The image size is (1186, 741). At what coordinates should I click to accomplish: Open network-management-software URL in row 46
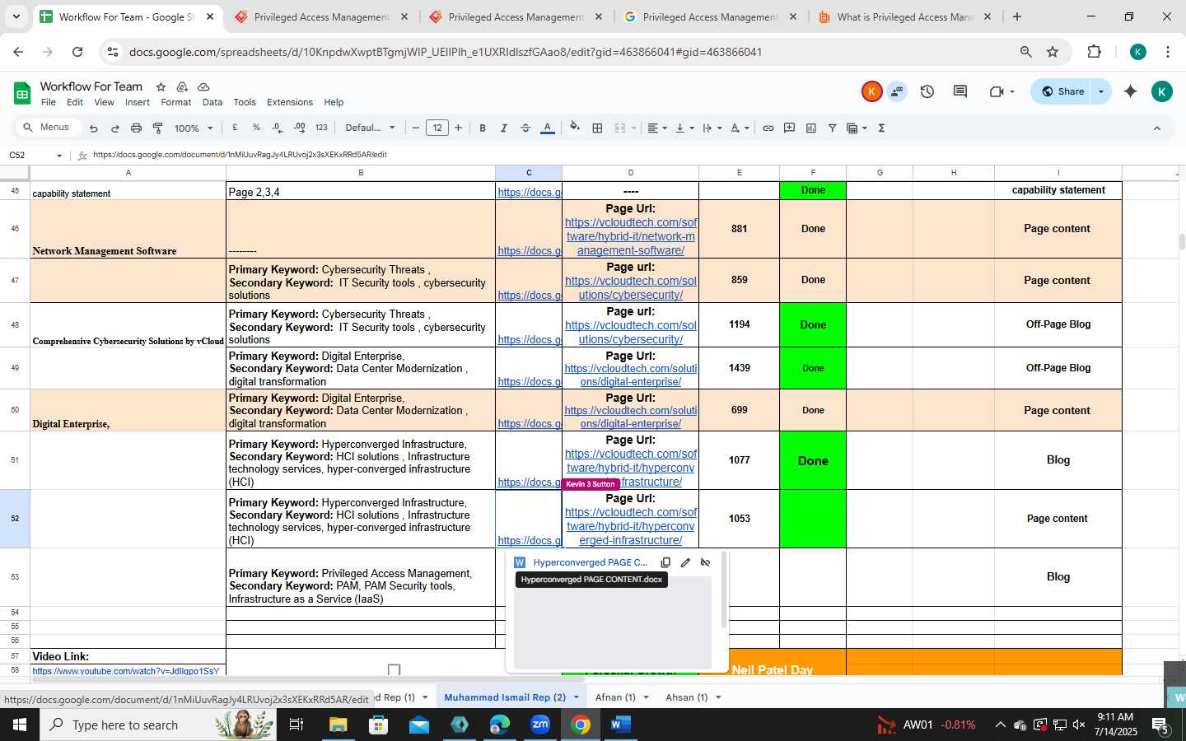631,236
